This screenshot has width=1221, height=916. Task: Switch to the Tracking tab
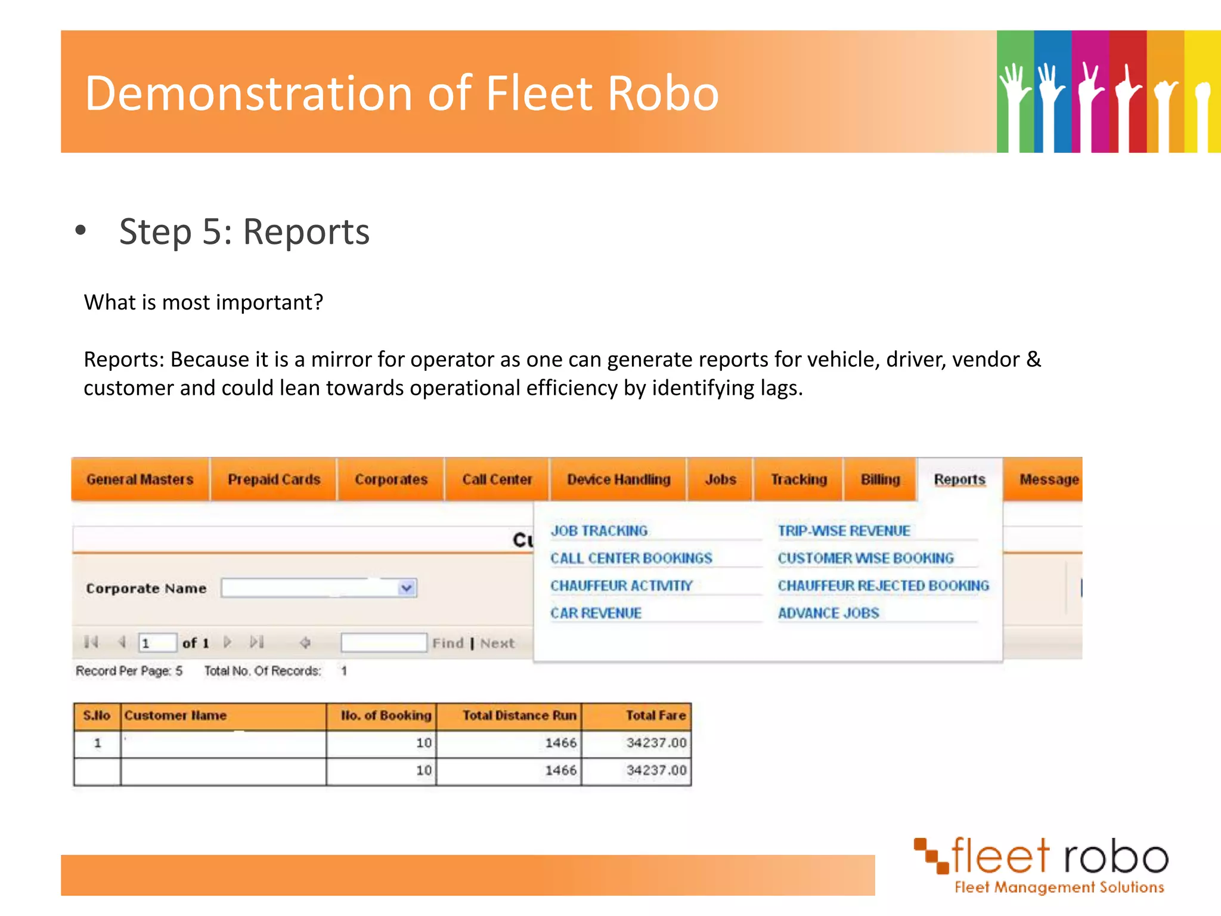(798, 479)
